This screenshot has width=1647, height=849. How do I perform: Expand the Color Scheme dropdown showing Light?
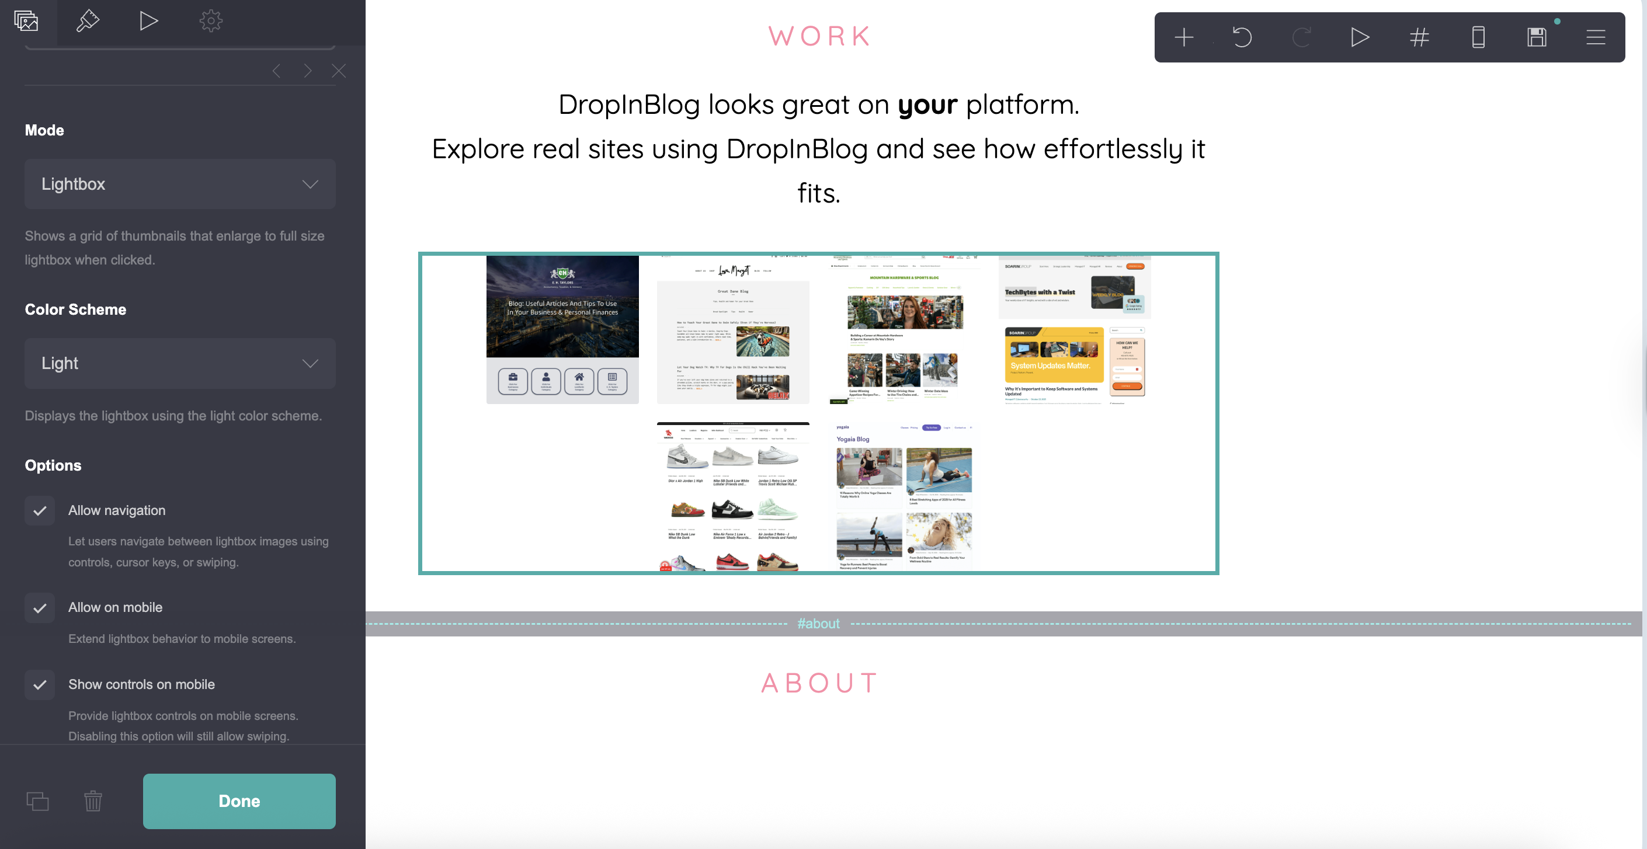pyautogui.click(x=180, y=363)
